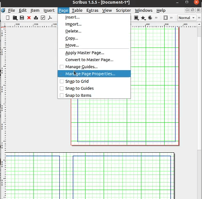The image size is (202, 199).
Task: Select the Arc tool icon
Action: point(150,18)
